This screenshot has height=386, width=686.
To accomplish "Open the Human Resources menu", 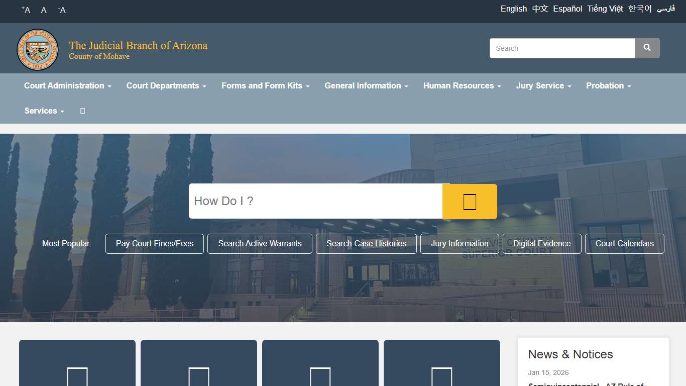I will [461, 85].
